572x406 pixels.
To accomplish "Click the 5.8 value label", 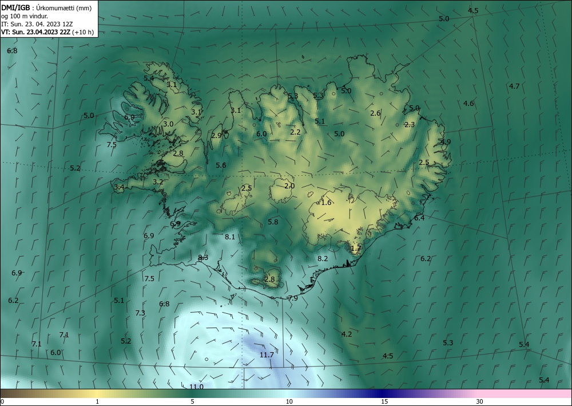I will point(273,222).
